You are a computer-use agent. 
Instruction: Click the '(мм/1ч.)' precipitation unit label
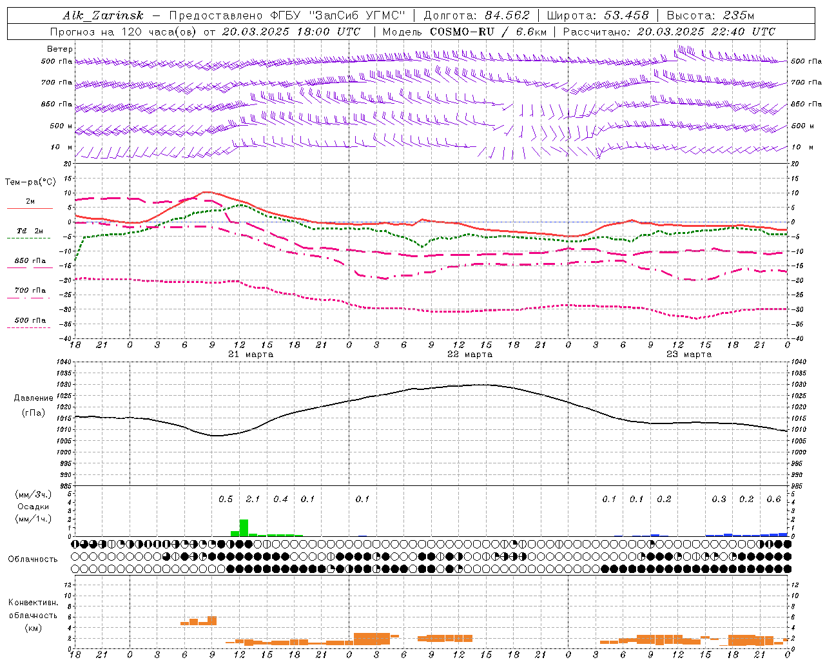click(x=33, y=519)
